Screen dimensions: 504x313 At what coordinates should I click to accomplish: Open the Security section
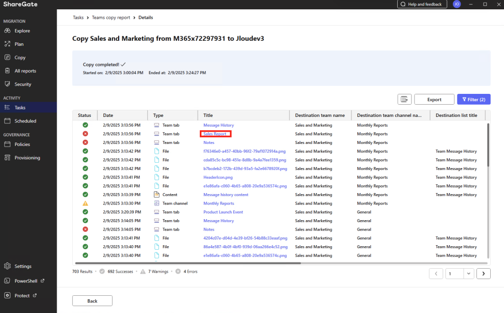(x=23, y=84)
